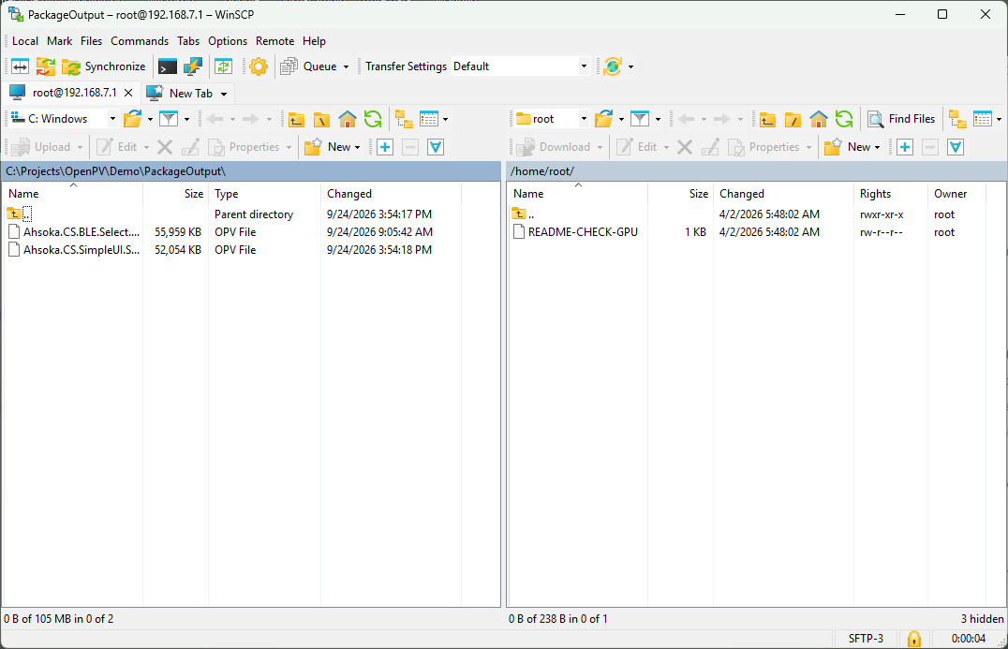Click the remote panel directory tree icon
The image size is (1008, 649).
pos(957,119)
